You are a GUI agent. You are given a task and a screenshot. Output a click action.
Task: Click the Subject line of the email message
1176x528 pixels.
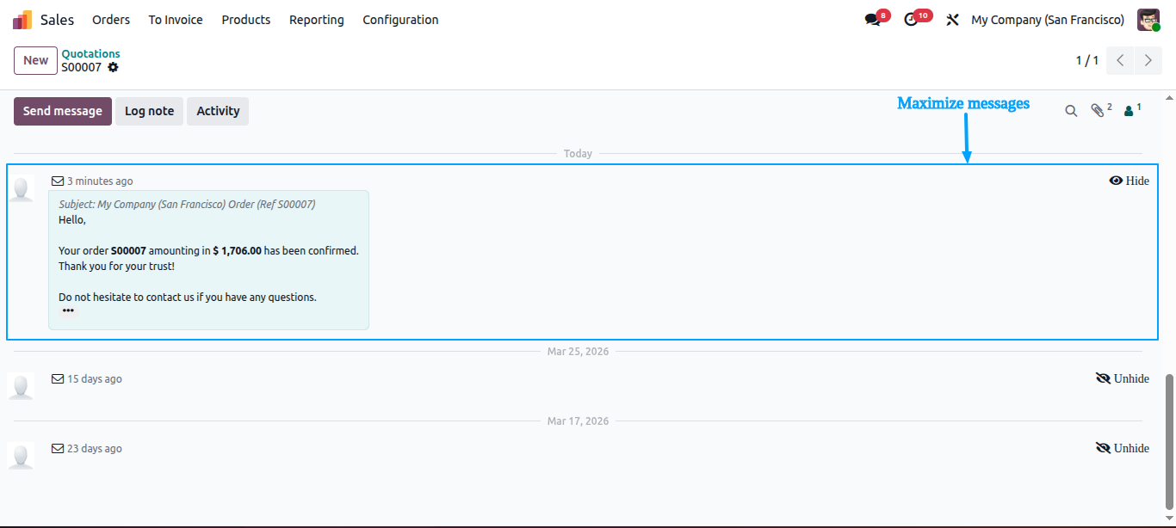coord(187,205)
